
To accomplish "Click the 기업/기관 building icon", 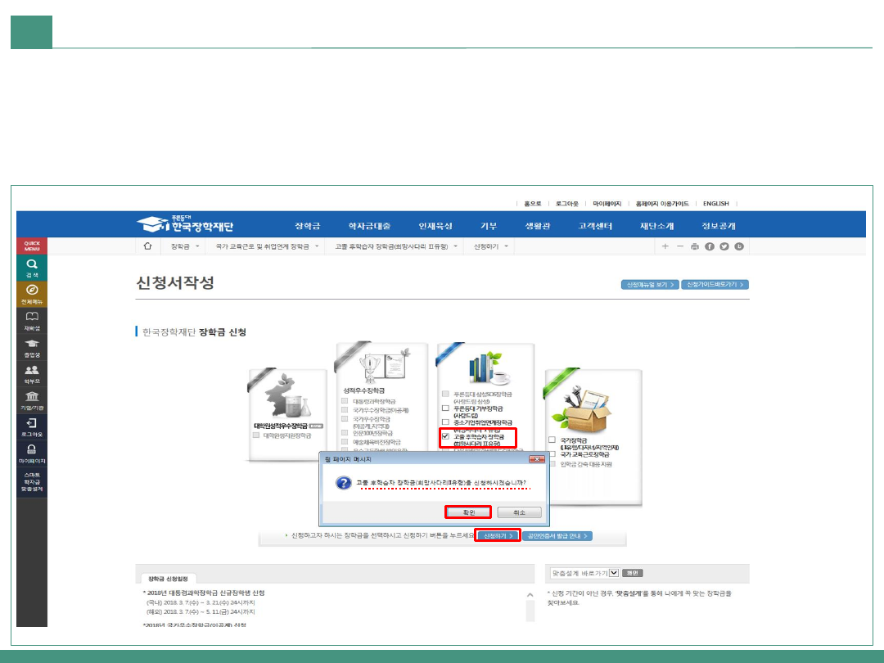I will click(x=32, y=399).
